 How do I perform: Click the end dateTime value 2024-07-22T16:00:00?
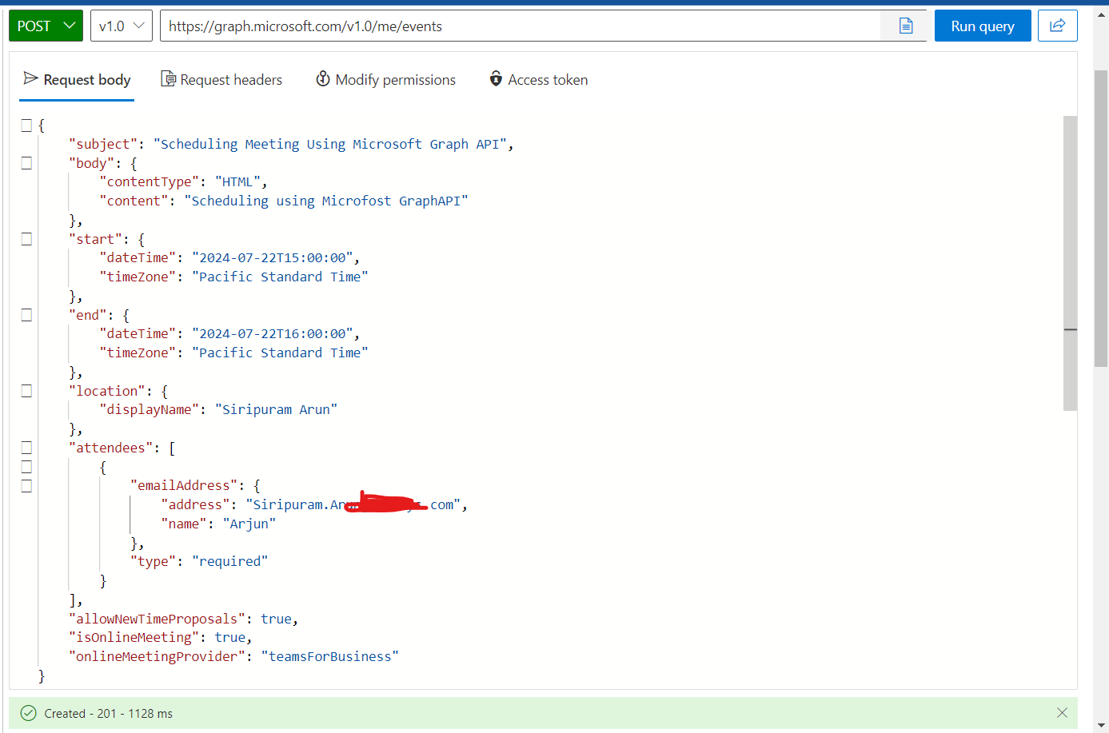tap(273, 334)
